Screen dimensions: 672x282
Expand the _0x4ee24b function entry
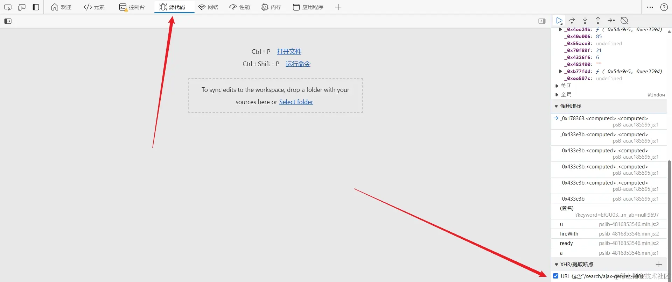[x=560, y=29]
